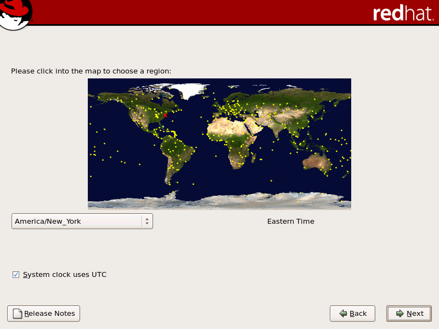Select the red X marker near New York
The width and height of the screenshot is (439, 329).
(164, 116)
